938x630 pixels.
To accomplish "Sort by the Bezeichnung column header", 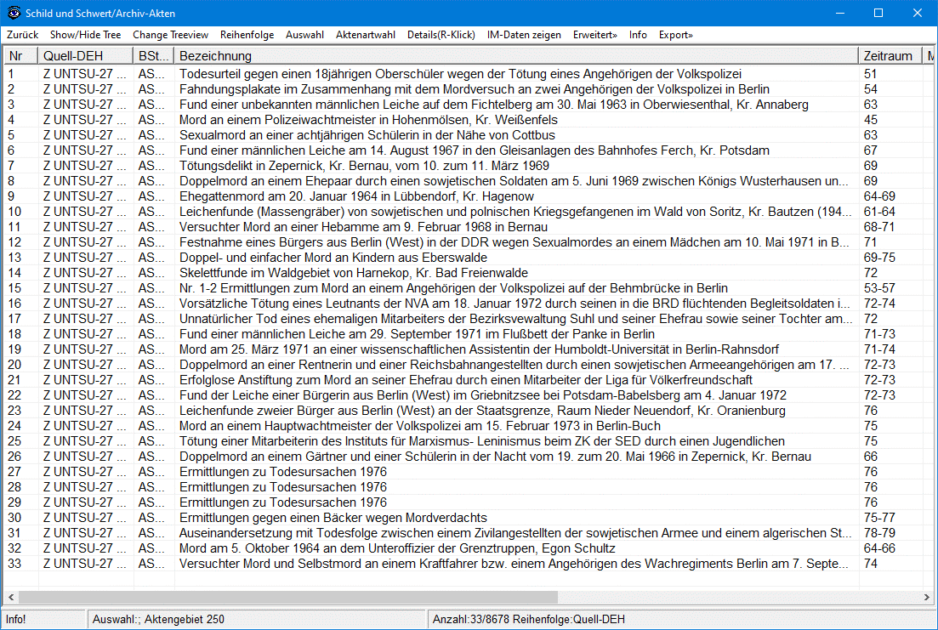I will pos(517,55).
